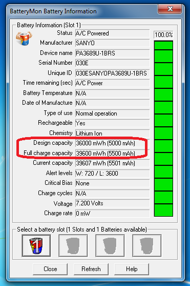Click the green battery charge level bar
The height and width of the screenshot is (286, 190).
[x=163, y=128]
